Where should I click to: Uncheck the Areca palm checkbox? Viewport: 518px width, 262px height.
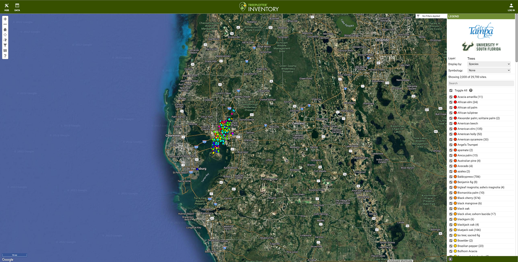[x=451, y=155]
